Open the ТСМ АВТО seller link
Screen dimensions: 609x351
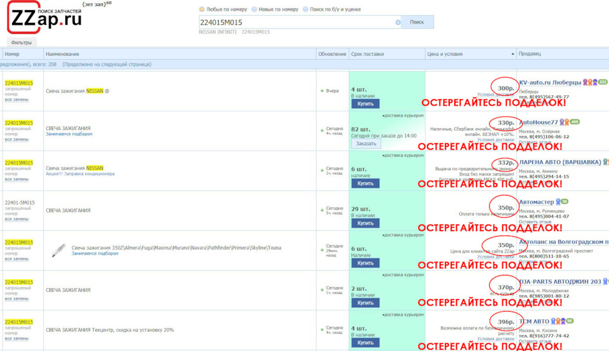click(534, 321)
